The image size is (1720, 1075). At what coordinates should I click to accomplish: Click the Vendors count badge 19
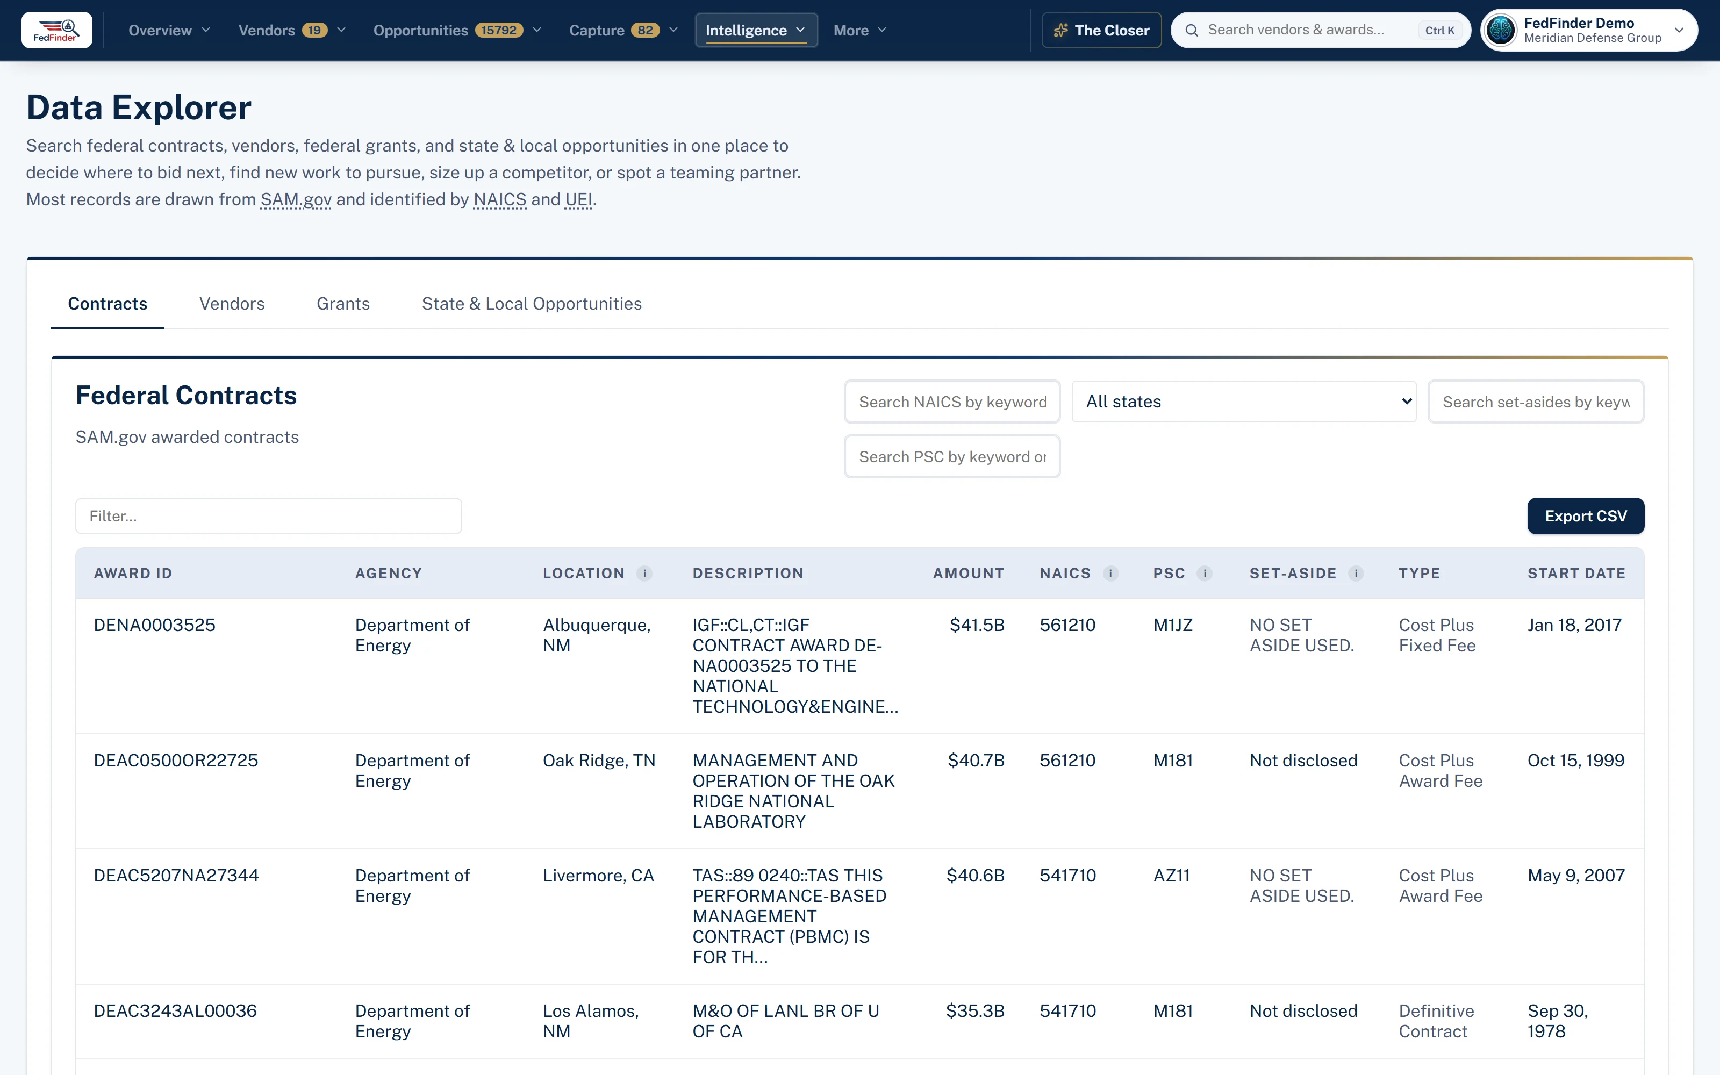pos(314,30)
